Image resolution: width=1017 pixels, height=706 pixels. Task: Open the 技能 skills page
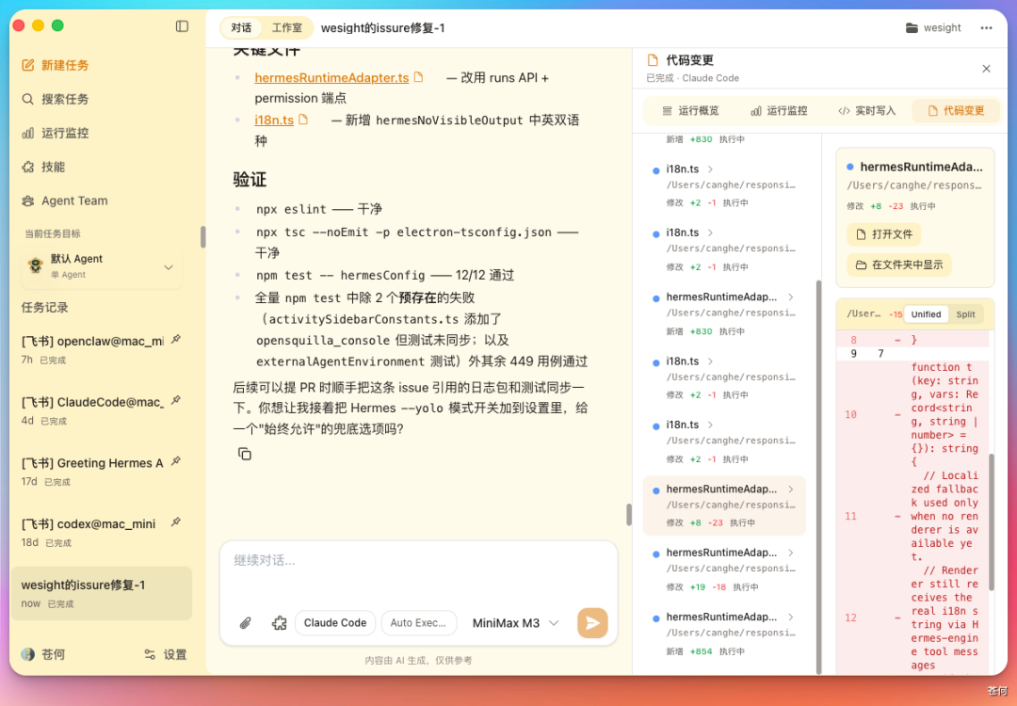43,167
